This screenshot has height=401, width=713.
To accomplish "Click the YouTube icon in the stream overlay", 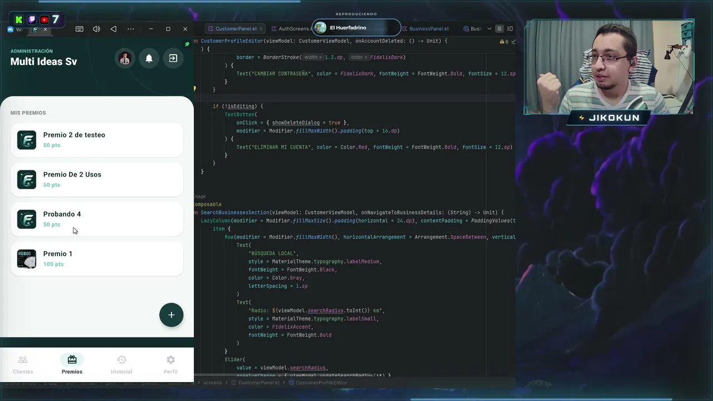I will [x=44, y=19].
